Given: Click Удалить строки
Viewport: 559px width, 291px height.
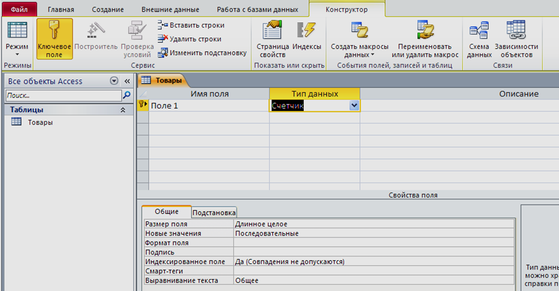Looking at the screenshot, I should tap(189, 39).
